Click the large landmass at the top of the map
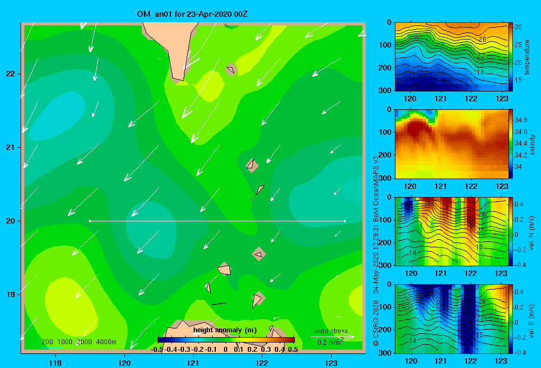 173,45
